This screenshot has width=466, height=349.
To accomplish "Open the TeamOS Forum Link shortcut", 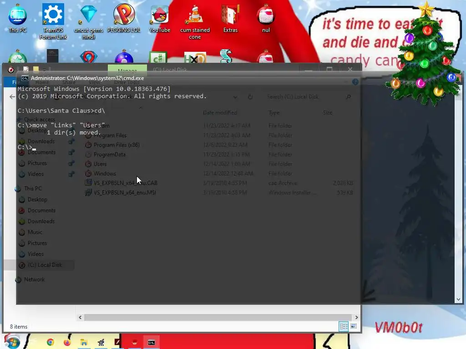I will click(53, 21).
